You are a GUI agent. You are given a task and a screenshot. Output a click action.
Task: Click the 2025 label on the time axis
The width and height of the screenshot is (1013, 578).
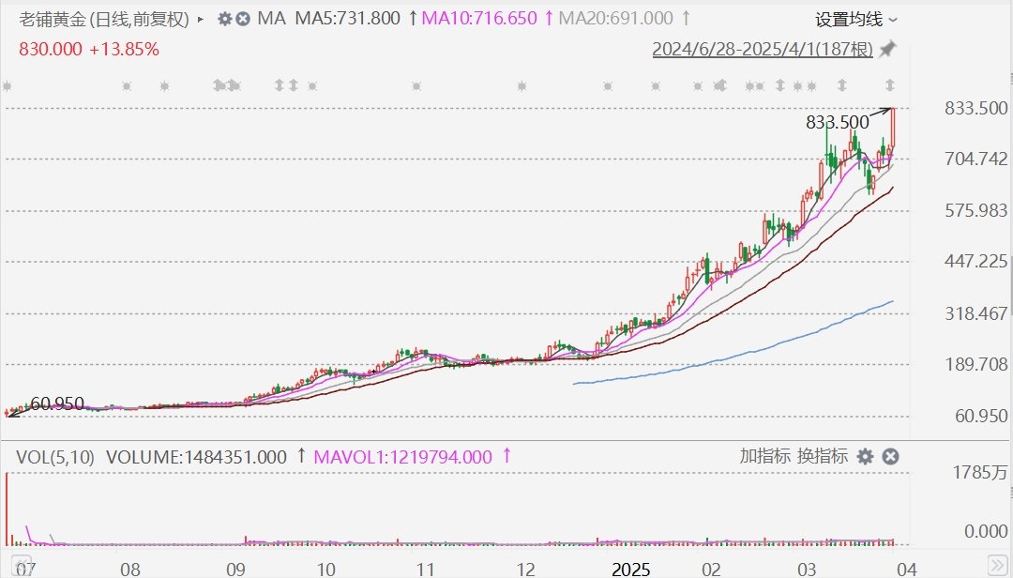(x=630, y=569)
